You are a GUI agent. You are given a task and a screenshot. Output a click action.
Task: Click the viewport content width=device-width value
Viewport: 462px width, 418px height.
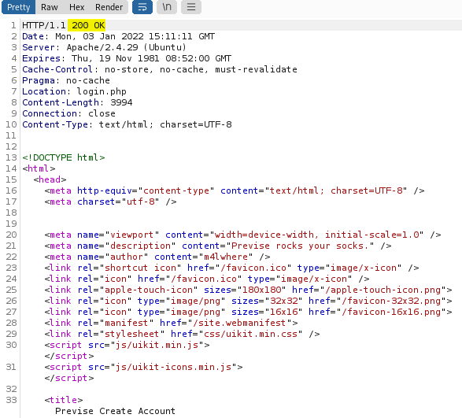pos(264,235)
